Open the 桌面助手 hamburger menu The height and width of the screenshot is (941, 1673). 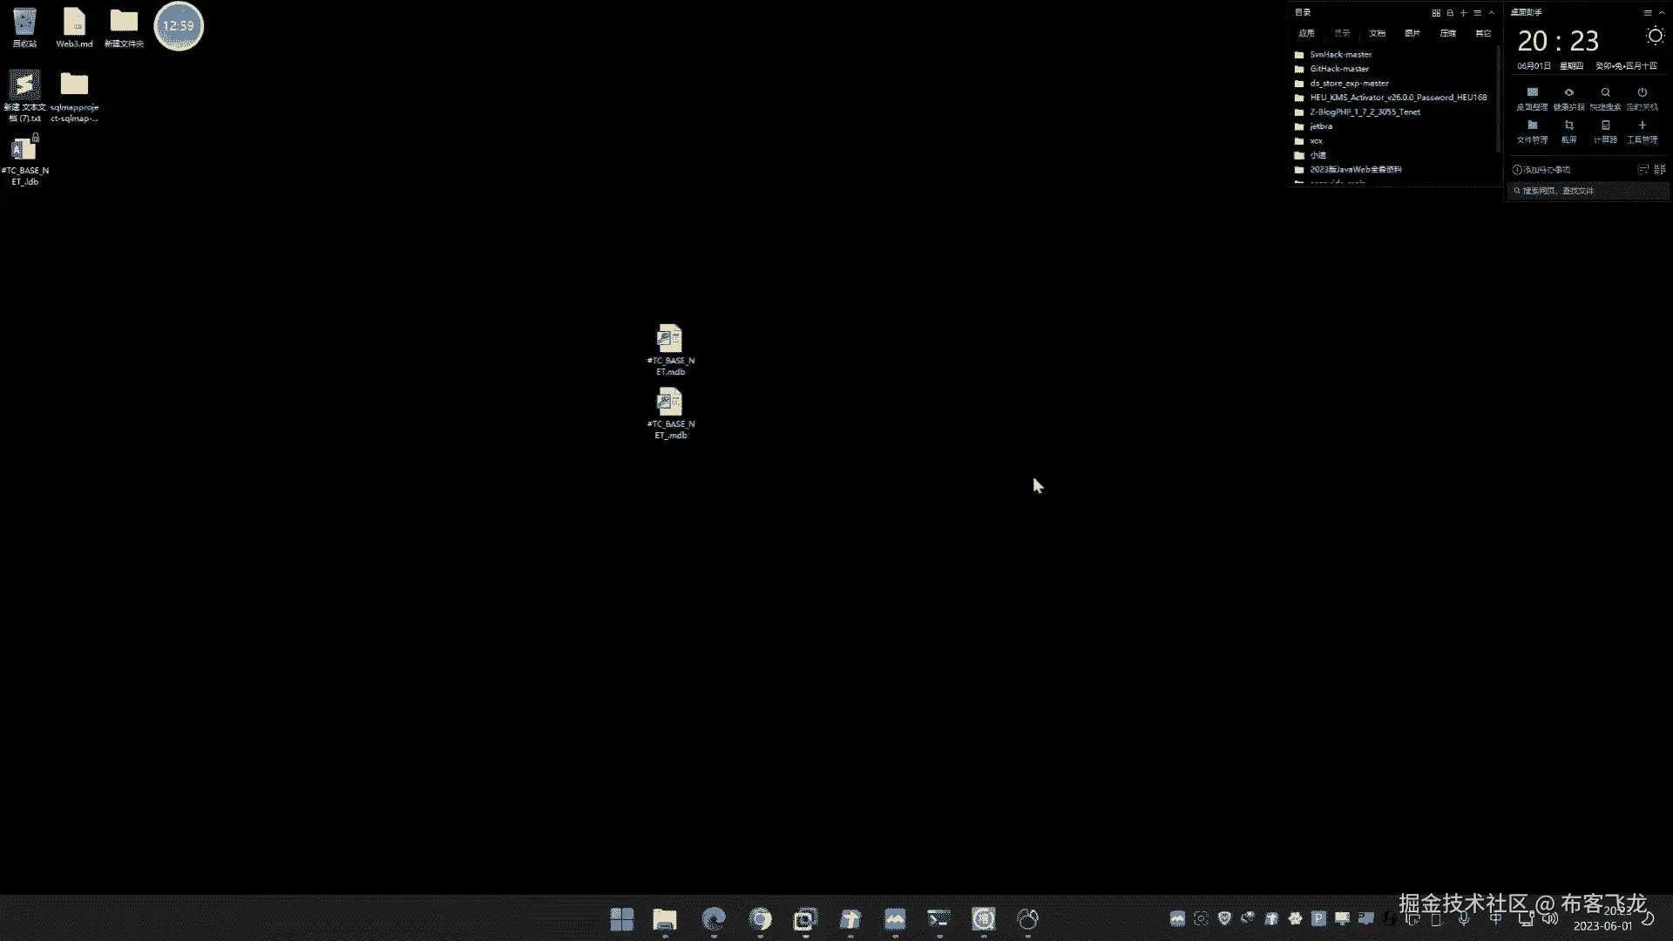[x=1647, y=13]
